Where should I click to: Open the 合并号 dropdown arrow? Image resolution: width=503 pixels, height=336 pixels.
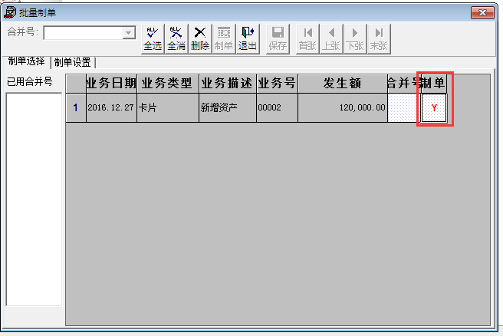pyautogui.click(x=129, y=33)
